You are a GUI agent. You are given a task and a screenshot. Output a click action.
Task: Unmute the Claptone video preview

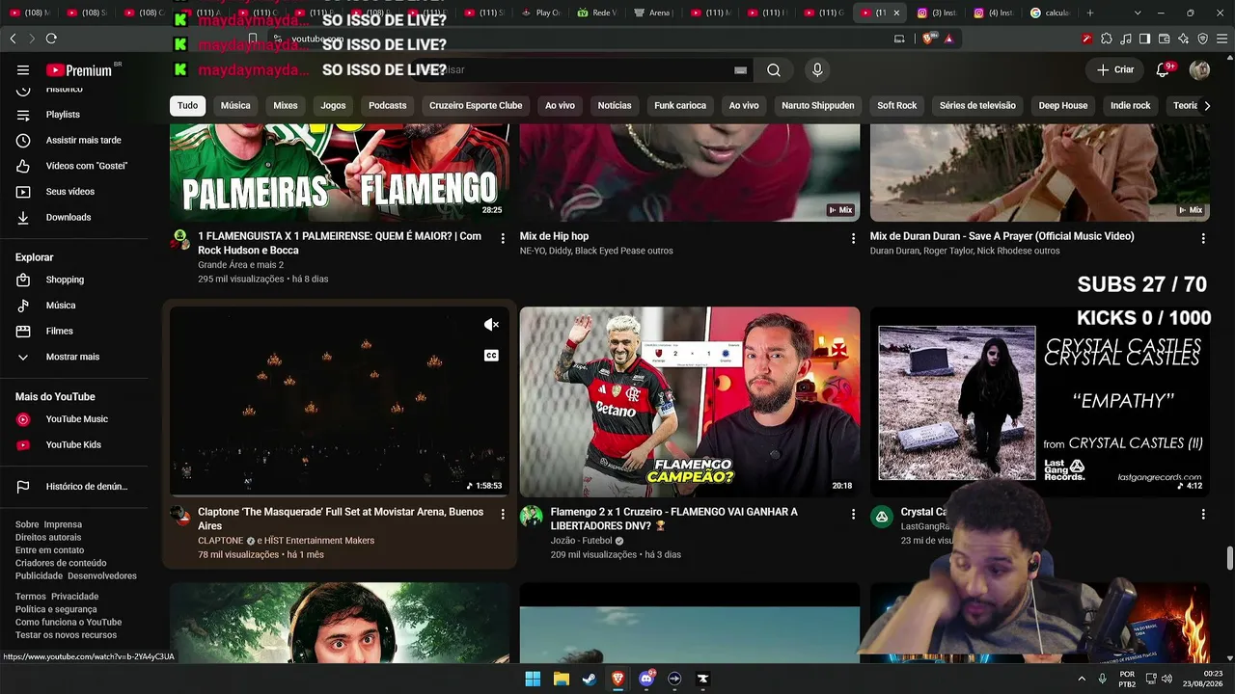491,325
